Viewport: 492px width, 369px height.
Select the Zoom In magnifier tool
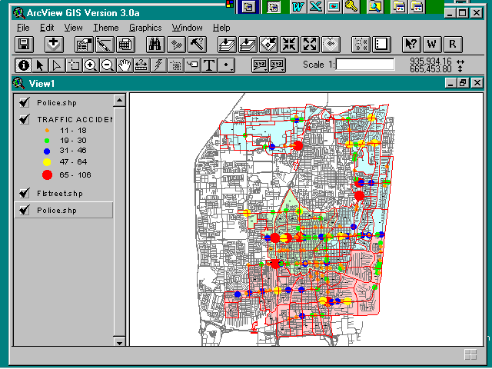[91, 65]
